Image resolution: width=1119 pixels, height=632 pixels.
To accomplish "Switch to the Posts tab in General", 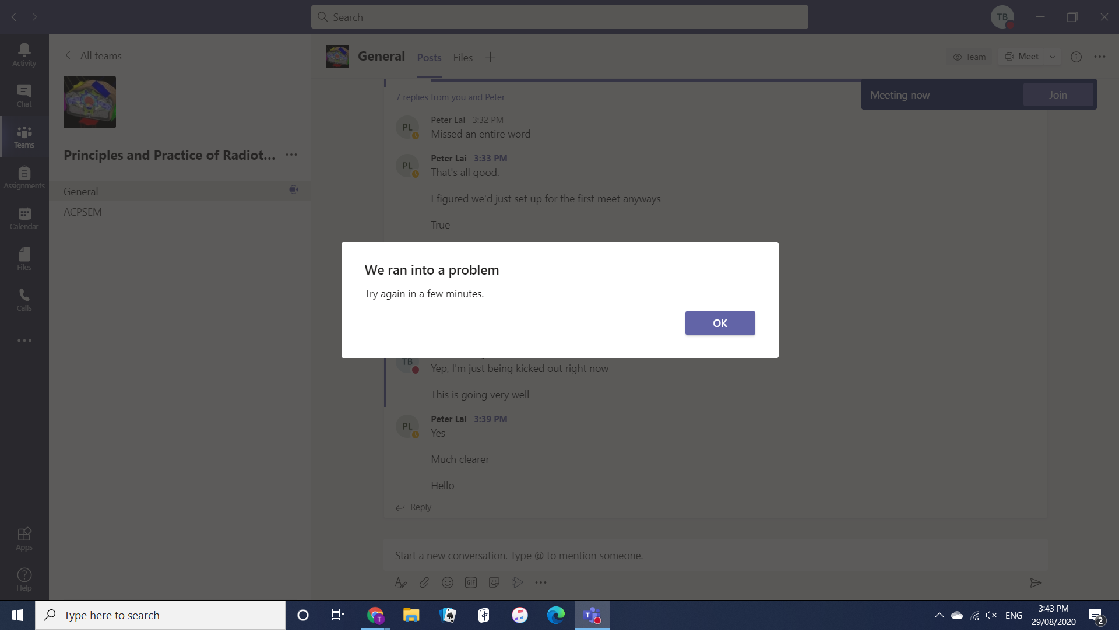I will pos(429,58).
